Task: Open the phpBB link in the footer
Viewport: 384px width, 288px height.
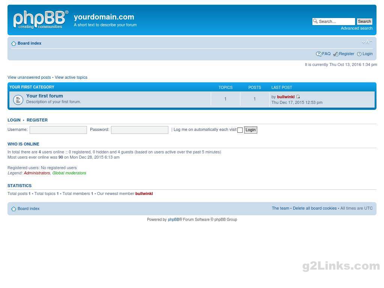Action: 173,219
